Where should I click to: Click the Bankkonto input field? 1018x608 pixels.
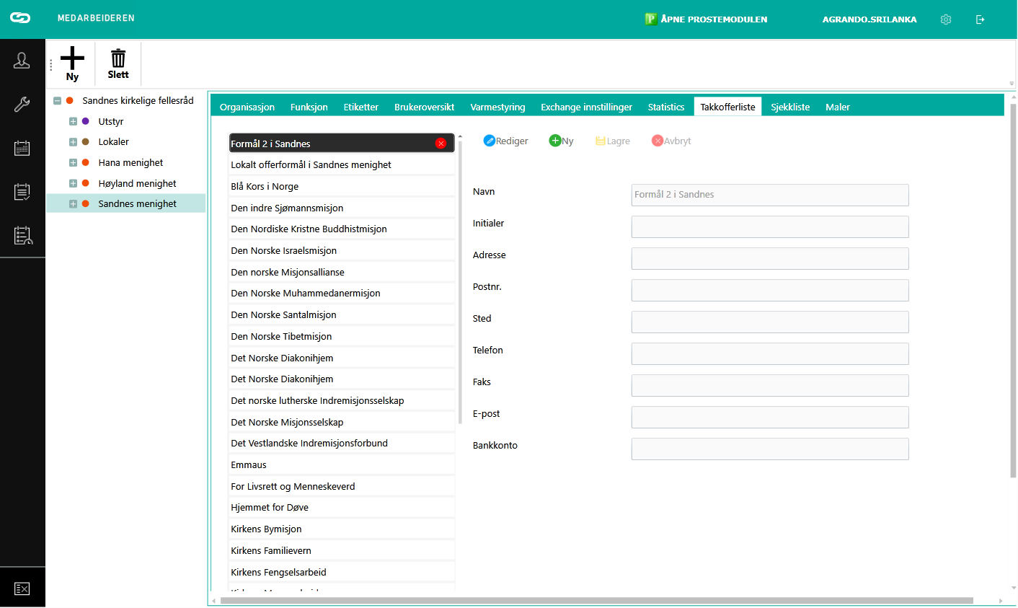click(x=770, y=449)
